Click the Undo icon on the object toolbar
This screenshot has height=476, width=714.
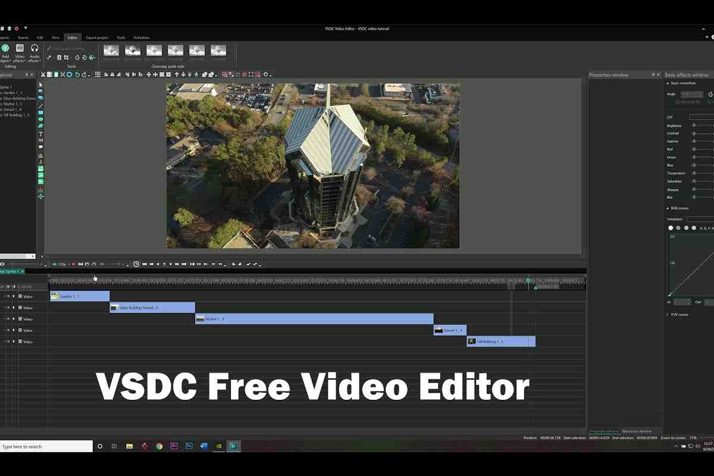pyautogui.click(x=77, y=74)
